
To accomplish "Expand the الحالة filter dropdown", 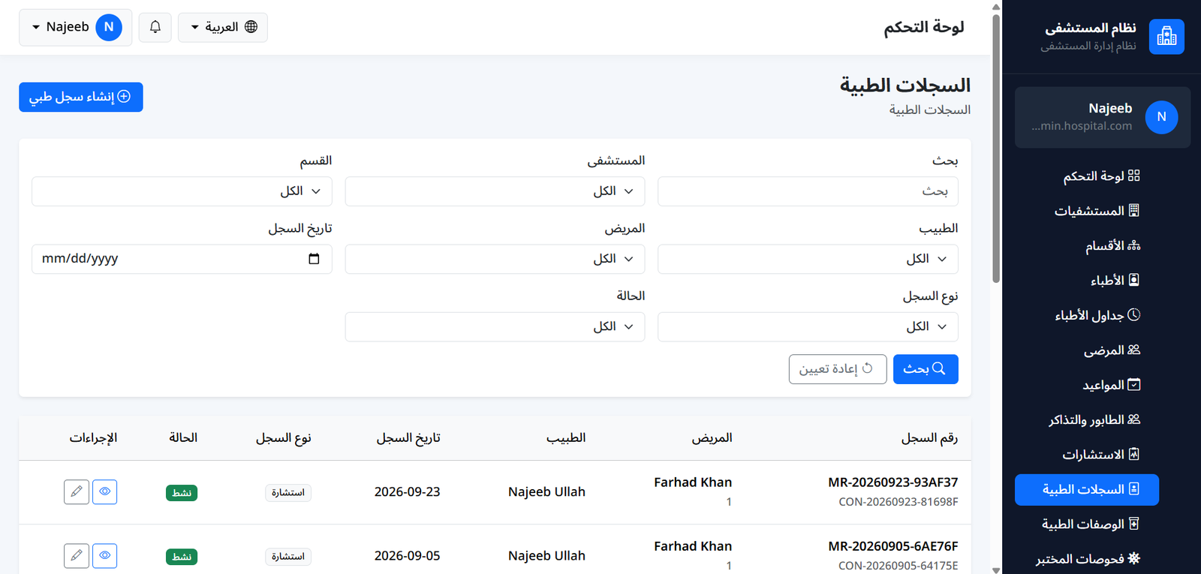I will (495, 327).
